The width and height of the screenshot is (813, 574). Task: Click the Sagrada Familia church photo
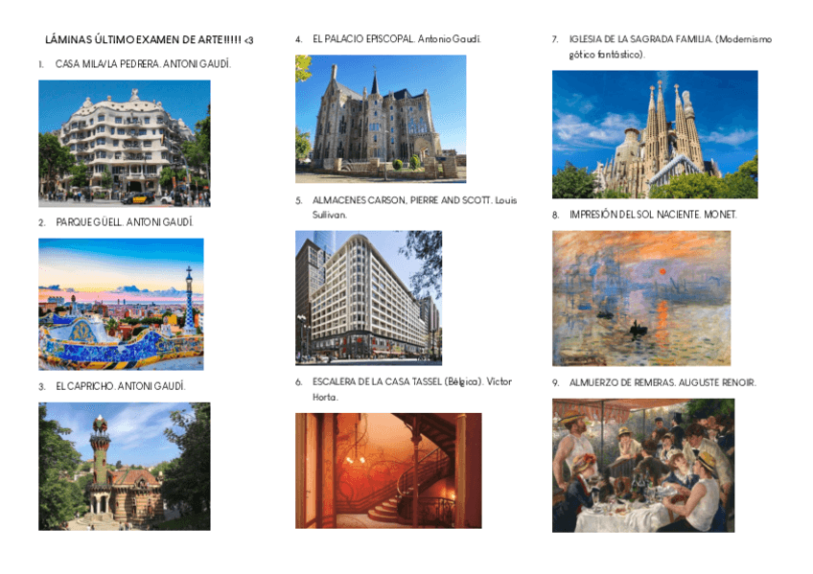tap(655, 134)
